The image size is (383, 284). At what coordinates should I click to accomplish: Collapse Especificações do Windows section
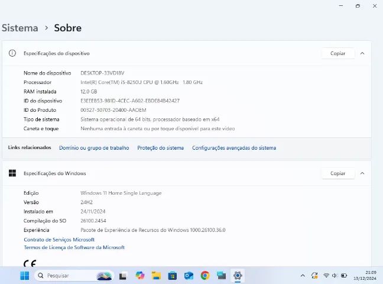click(x=362, y=173)
